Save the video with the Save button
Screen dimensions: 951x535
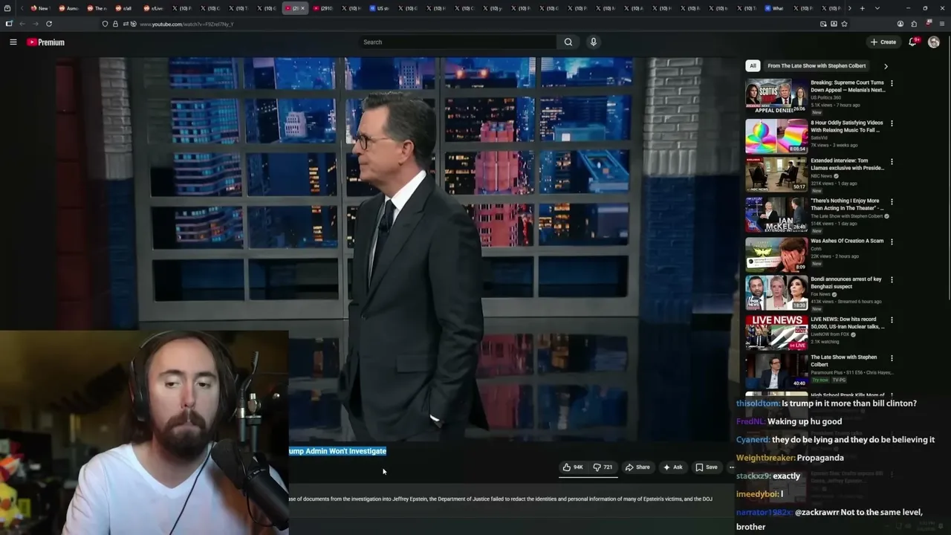(707, 467)
